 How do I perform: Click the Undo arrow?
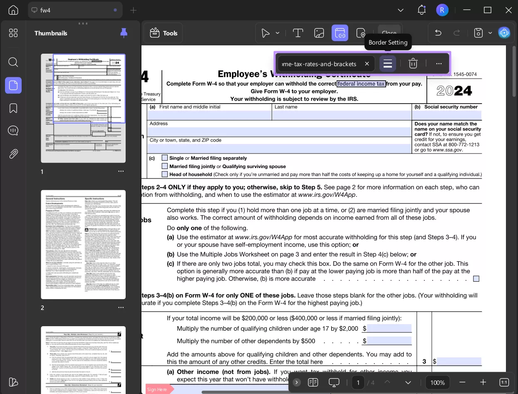tap(438, 33)
